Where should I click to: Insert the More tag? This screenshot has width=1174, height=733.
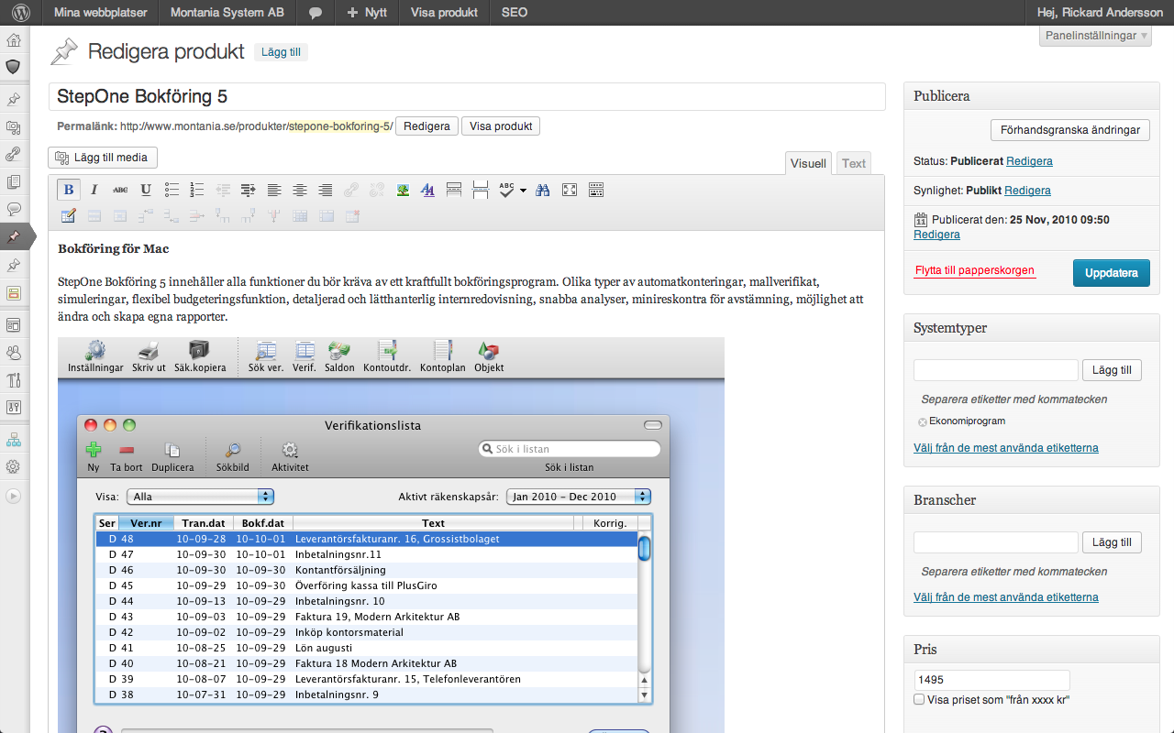click(x=454, y=190)
